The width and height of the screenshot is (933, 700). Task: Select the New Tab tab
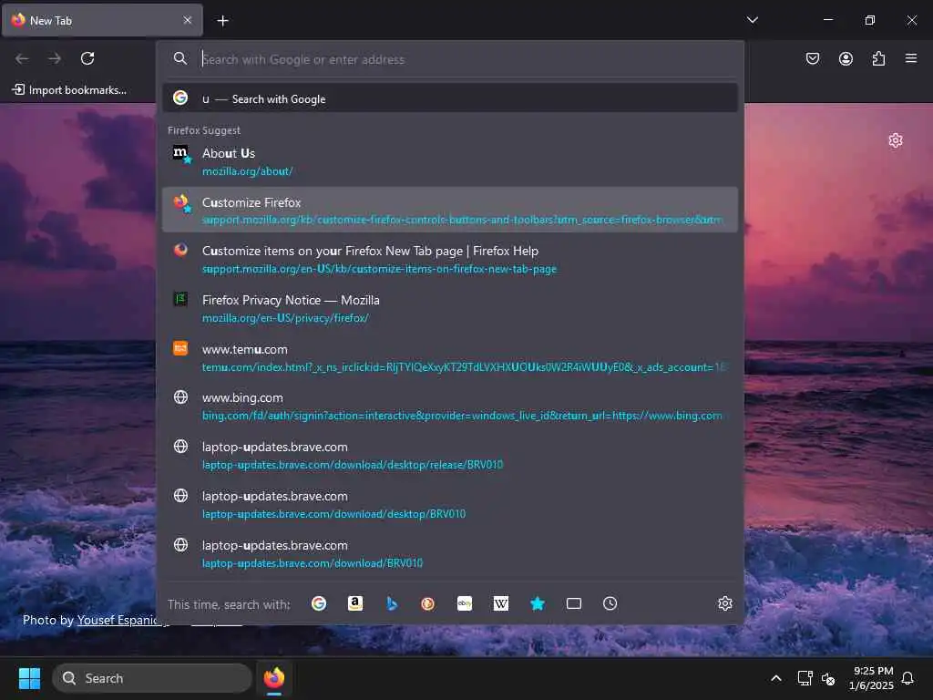pyautogui.click(x=102, y=20)
